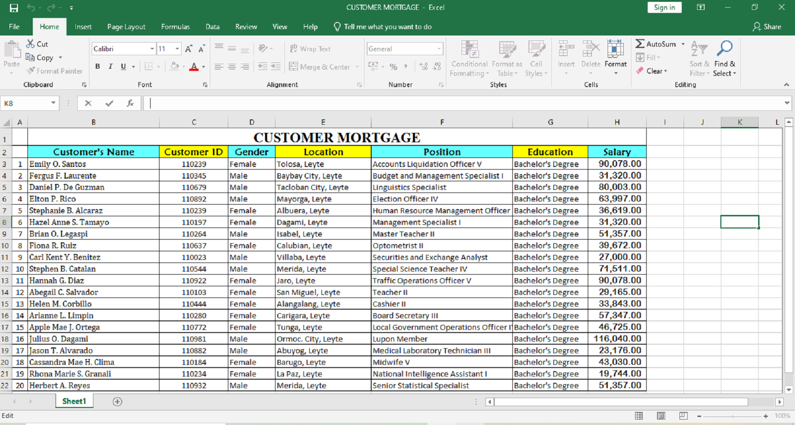The image size is (795, 425).
Task: Click the Select All corner triangle
Action: 6,122
